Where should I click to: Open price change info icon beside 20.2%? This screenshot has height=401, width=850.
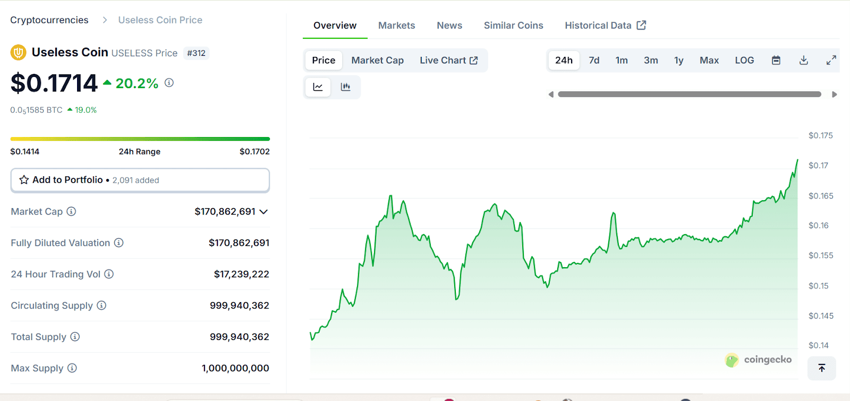(169, 83)
